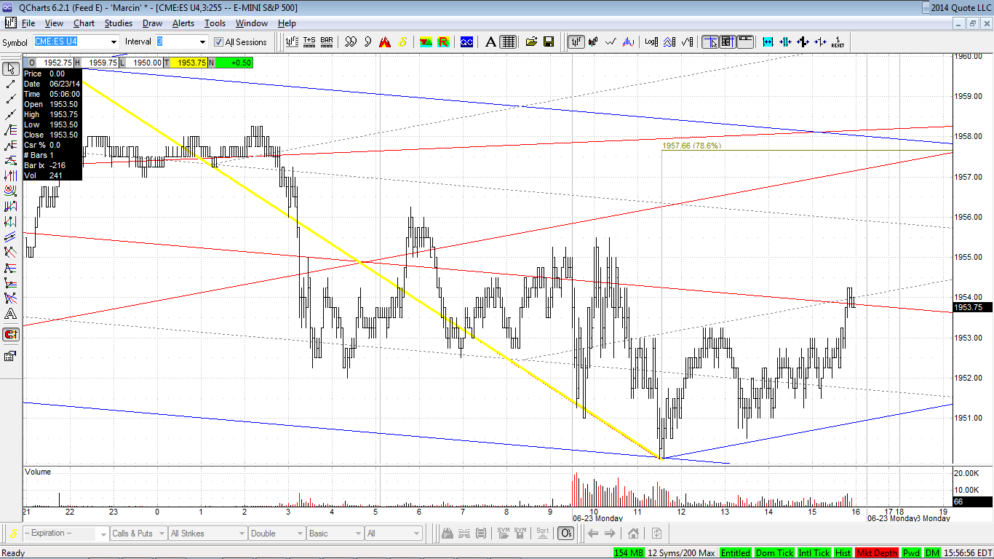The image size is (994, 559).
Task: Click the Log scale icon
Action: (x=651, y=42)
